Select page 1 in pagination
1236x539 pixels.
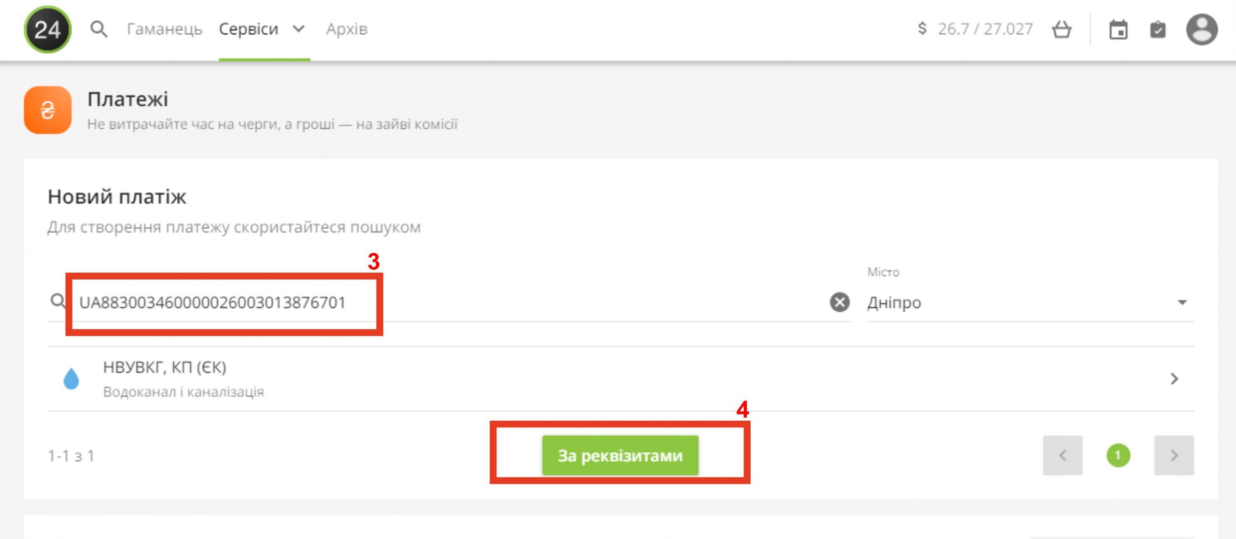pyautogui.click(x=1118, y=456)
